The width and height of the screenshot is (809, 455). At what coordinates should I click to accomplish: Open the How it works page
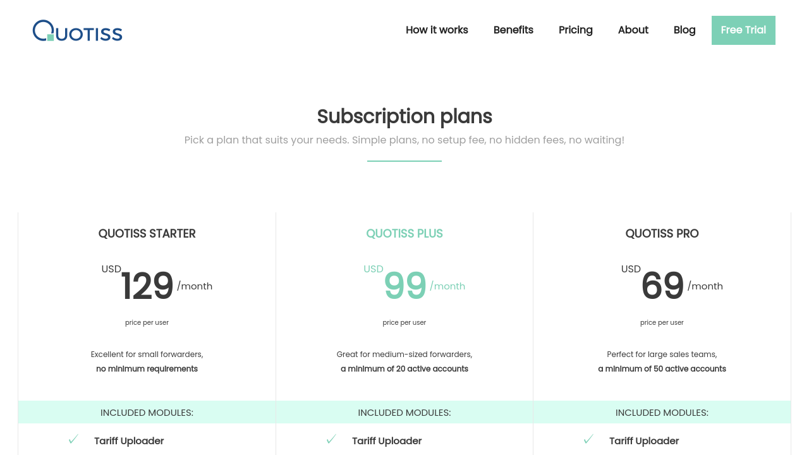pyautogui.click(x=437, y=30)
